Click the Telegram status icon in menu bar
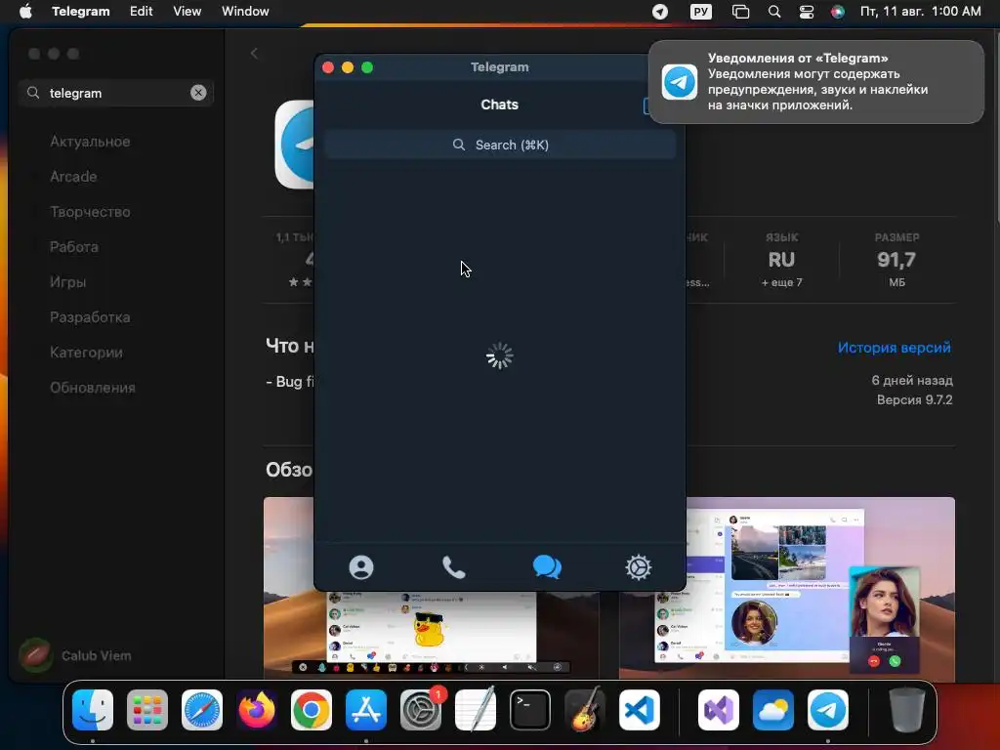The width and height of the screenshot is (1000, 750). [660, 12]
